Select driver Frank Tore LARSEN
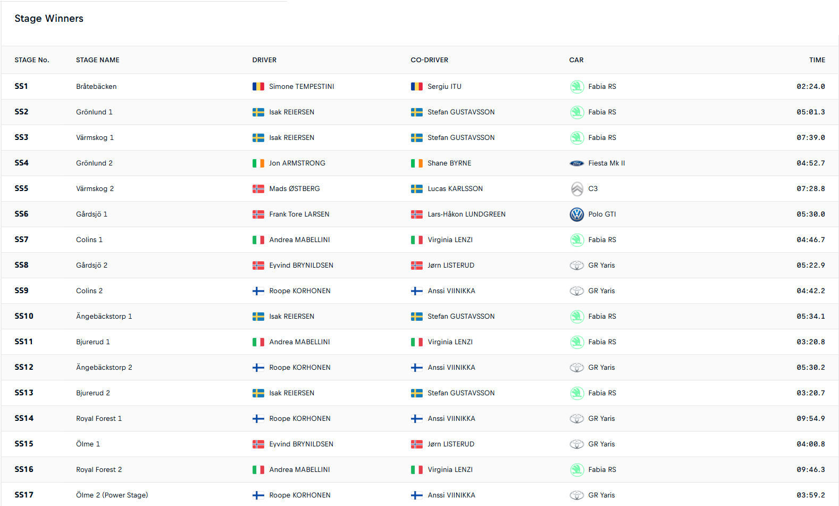The height and width of the screenshot is (506, 839). pos(299,214)
